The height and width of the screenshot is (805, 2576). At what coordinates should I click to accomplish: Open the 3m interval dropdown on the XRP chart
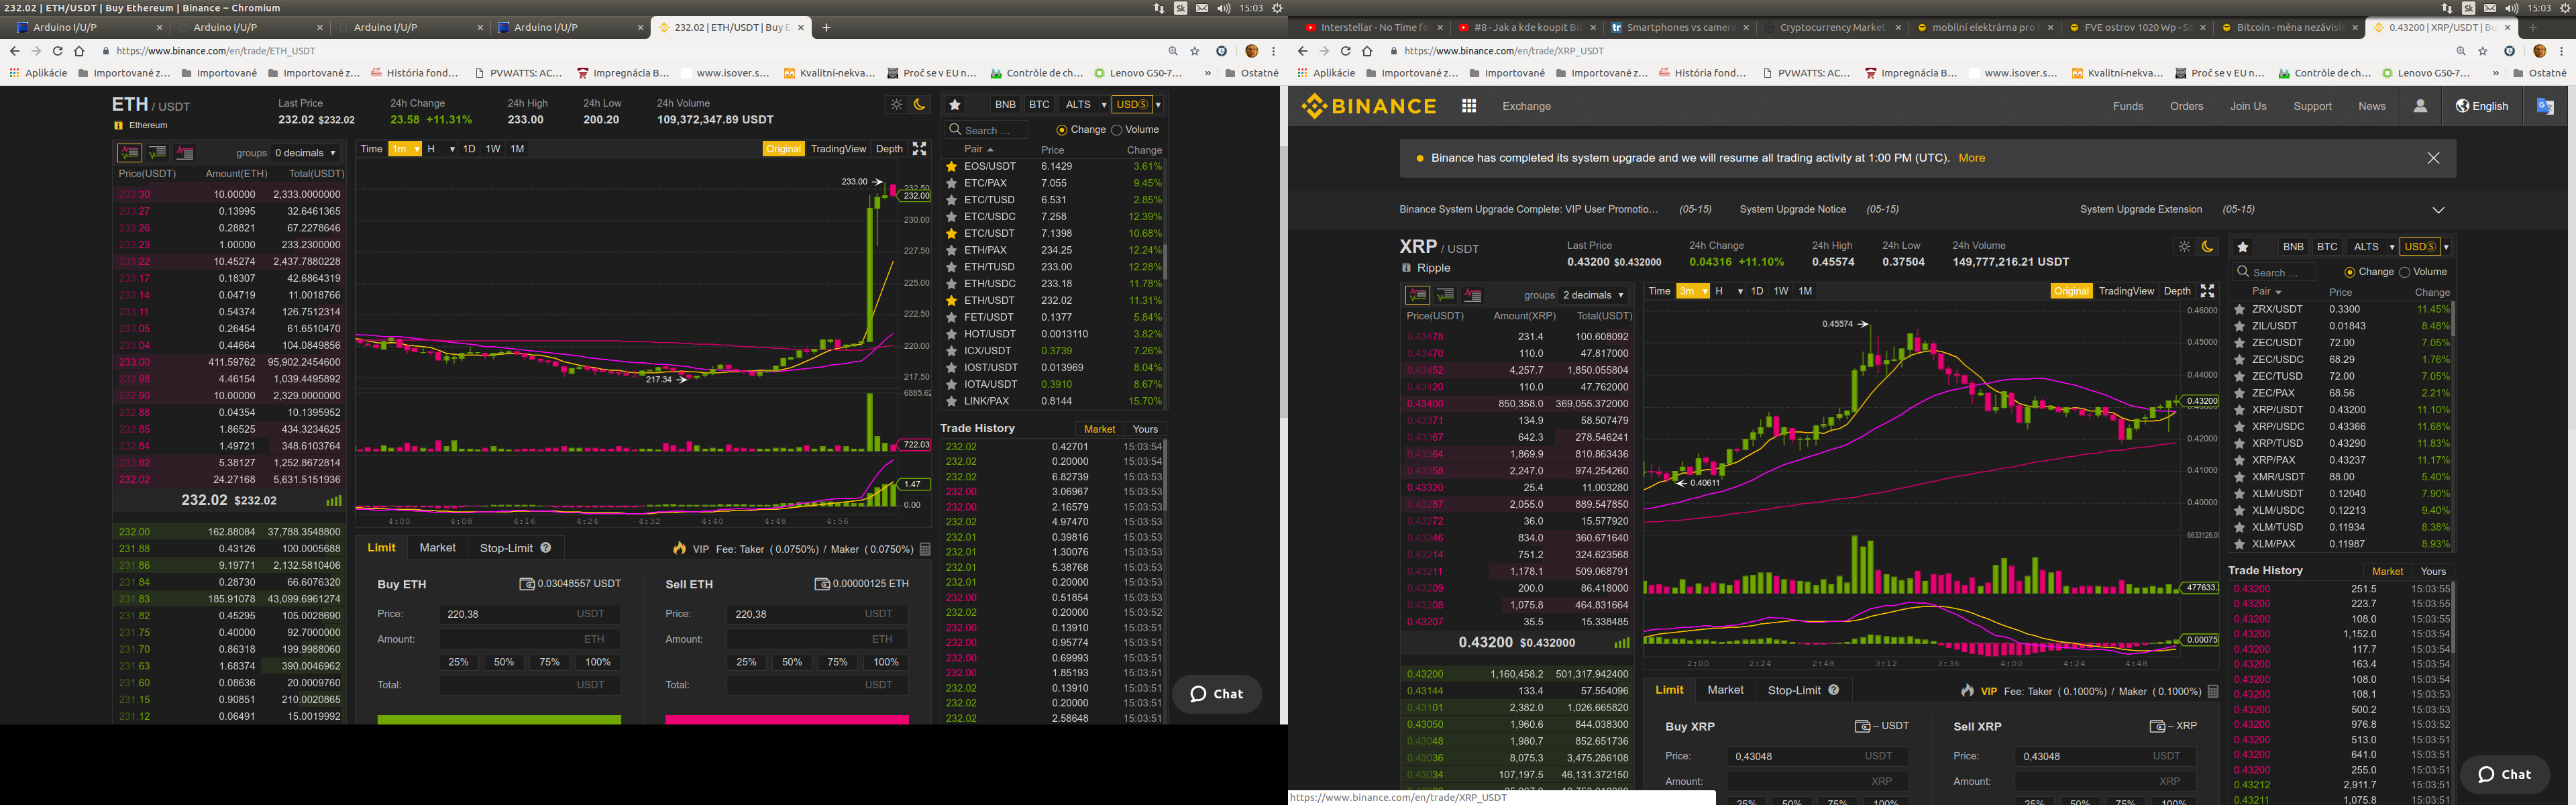click(1692, 291)
